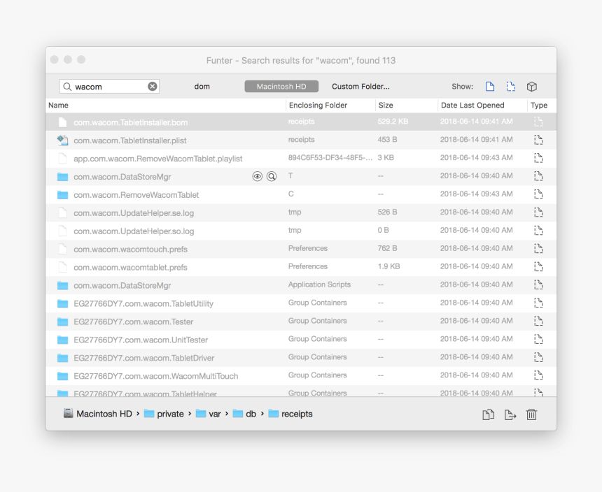Image resolution: width=602 pixels, height=492 pixels.
Task: Select Macintosh HD search location
Action: (x=281, y=86)
